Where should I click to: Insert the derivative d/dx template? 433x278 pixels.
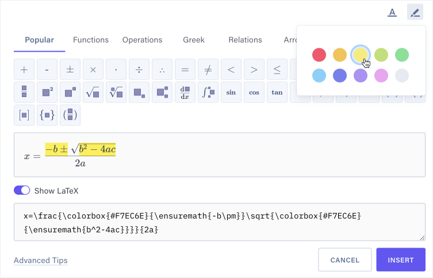coord(185,92)
